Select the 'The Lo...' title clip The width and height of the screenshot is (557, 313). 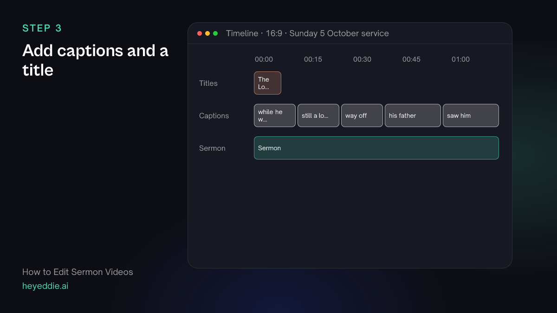[267, 83]
